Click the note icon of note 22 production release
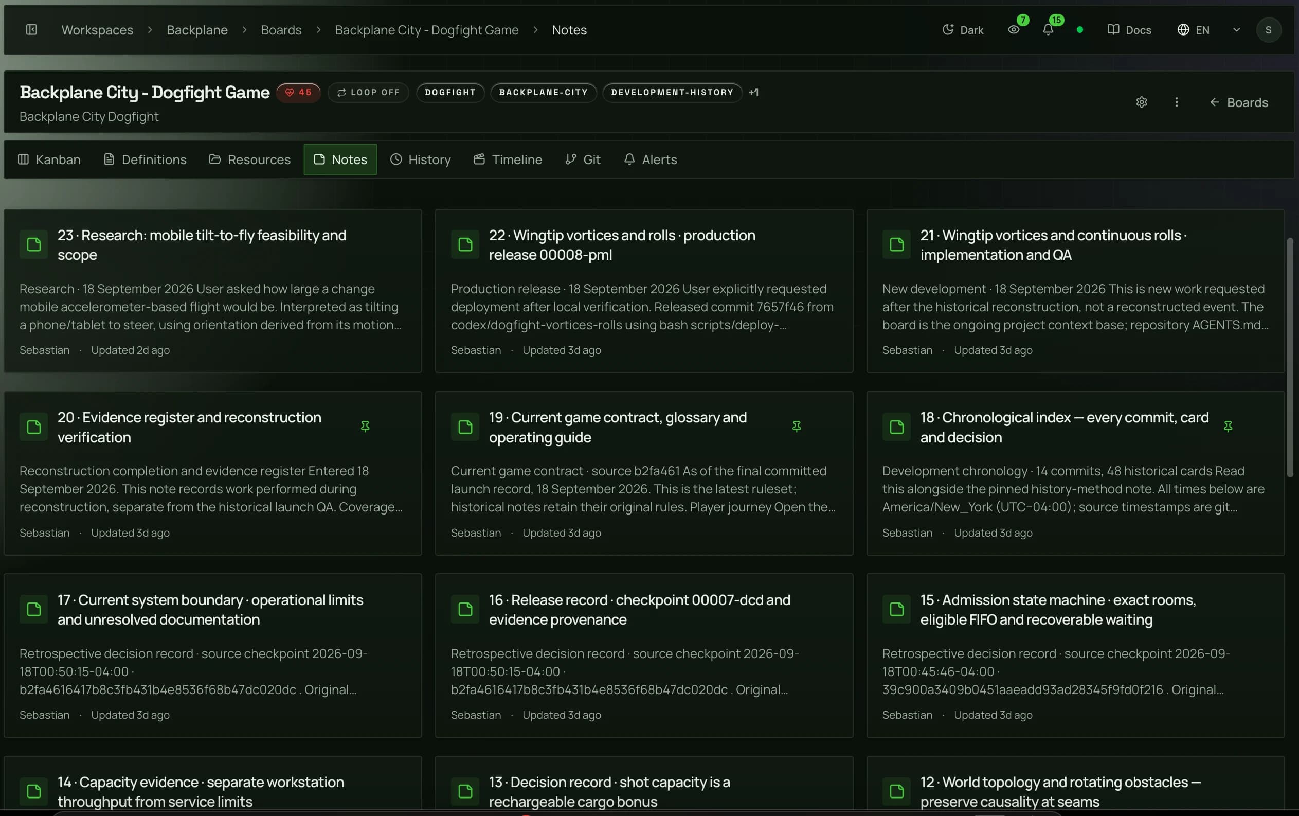 465,244
